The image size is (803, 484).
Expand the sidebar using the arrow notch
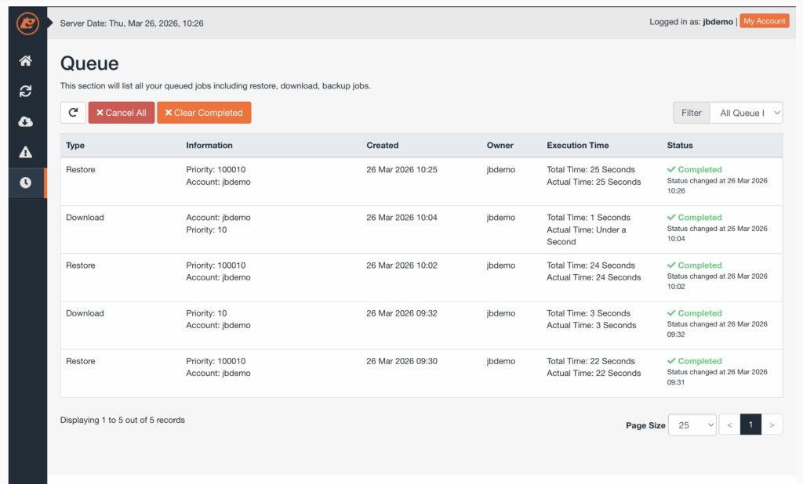tap(51, 23)
